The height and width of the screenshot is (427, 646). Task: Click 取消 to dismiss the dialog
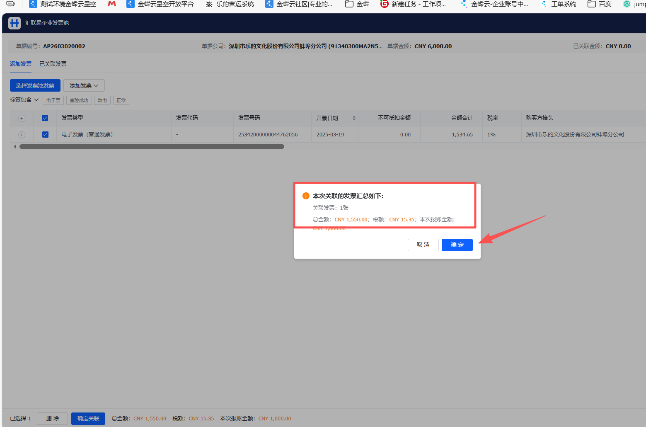[423, 245]
